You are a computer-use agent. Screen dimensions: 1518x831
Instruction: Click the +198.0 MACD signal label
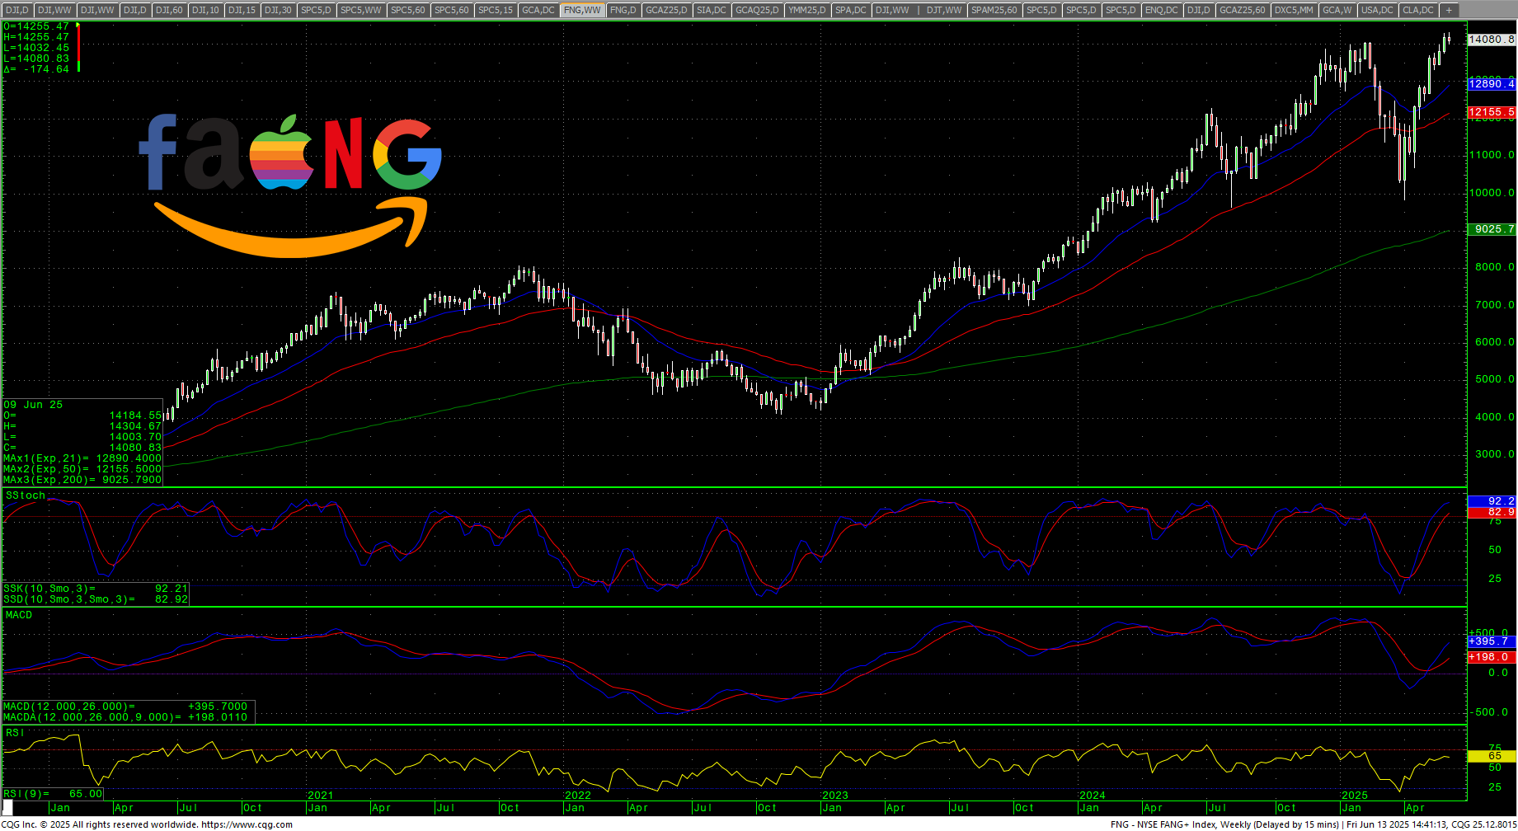[1492, 657]
